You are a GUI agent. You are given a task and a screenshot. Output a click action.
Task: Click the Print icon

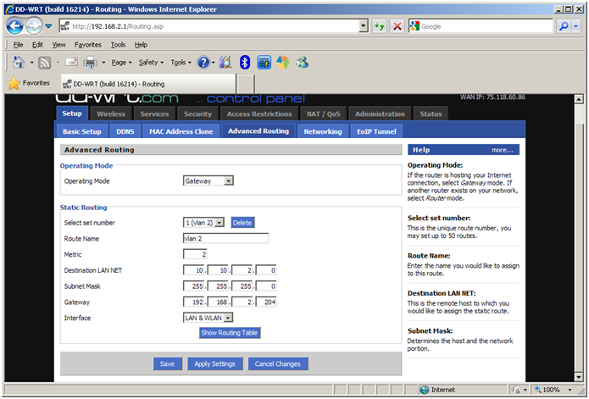[x=90, y=63]
